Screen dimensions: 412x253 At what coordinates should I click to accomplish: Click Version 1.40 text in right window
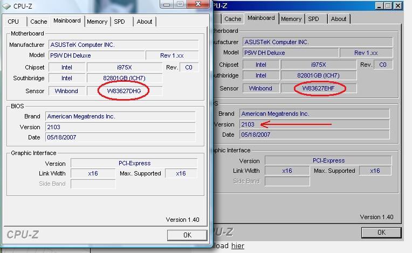(x=377, y=217)
